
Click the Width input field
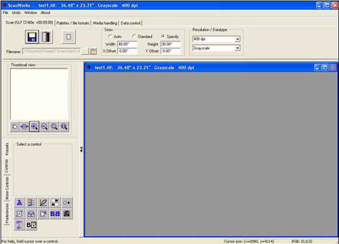coord(127,44)
